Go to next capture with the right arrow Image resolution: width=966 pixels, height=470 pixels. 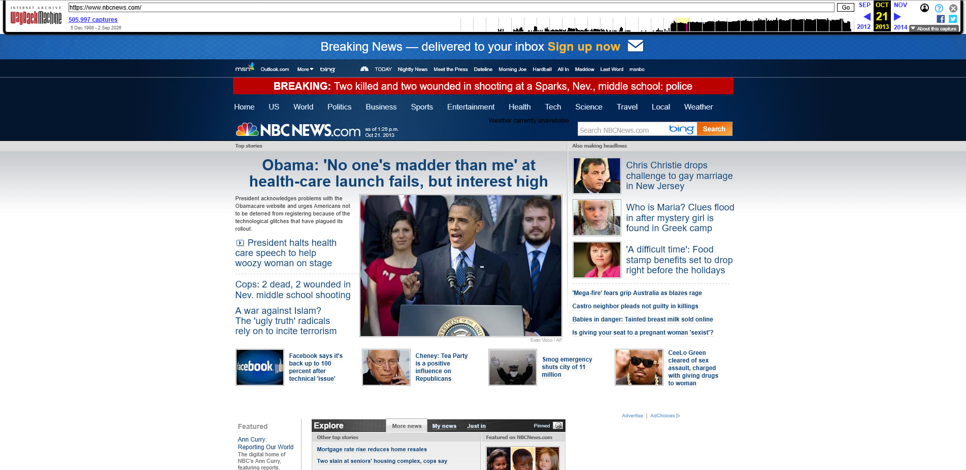[897, 17]
